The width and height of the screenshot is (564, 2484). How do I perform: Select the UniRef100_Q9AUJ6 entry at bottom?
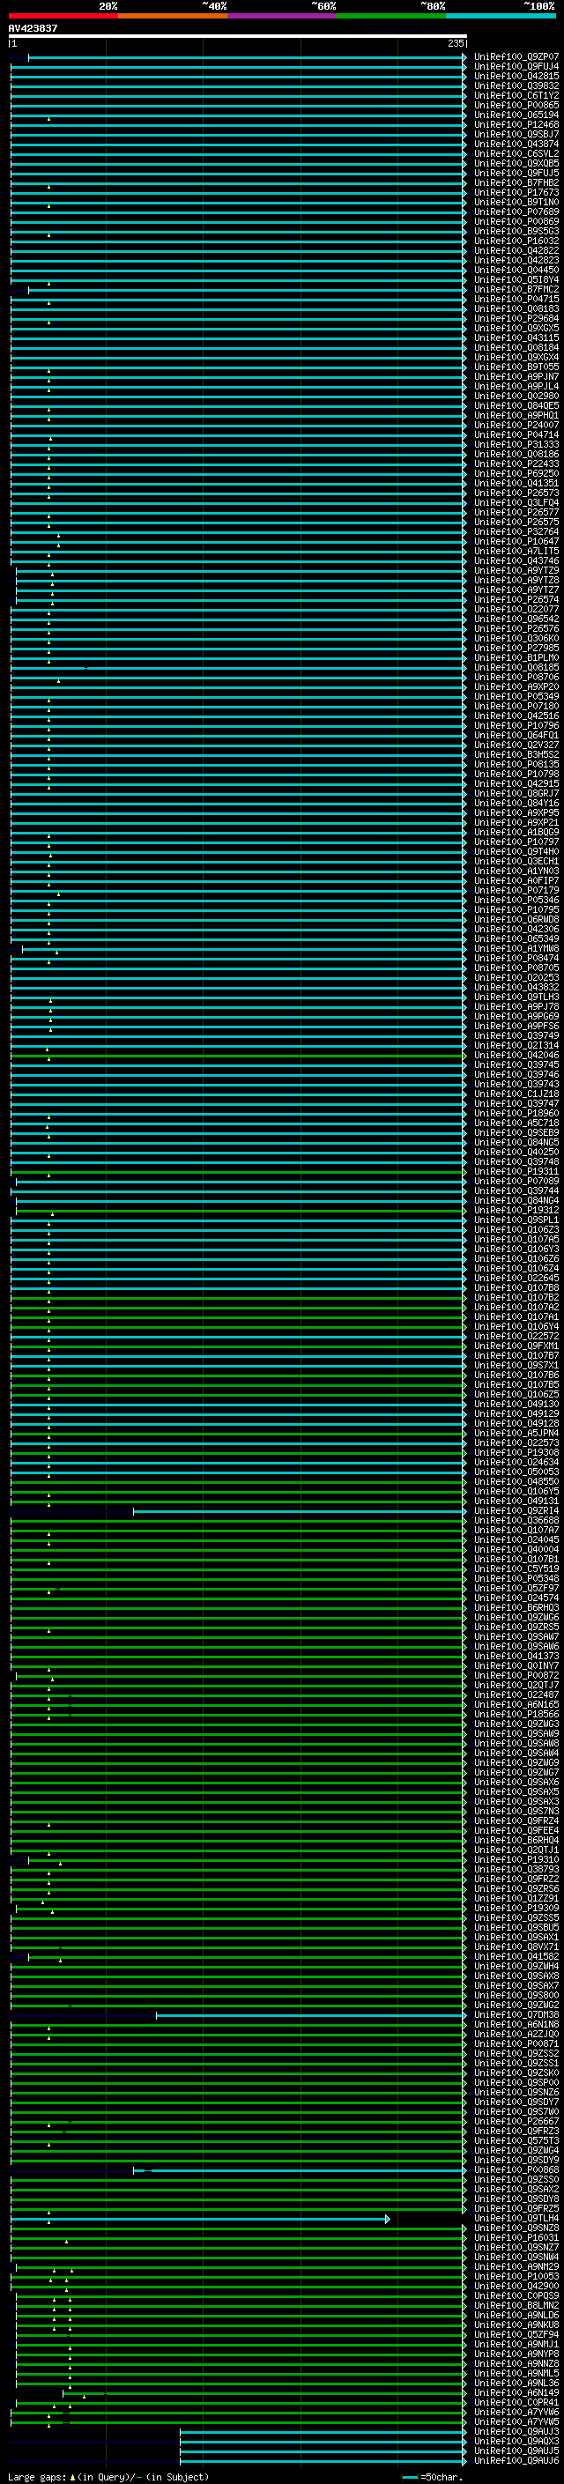[516, 2460]
